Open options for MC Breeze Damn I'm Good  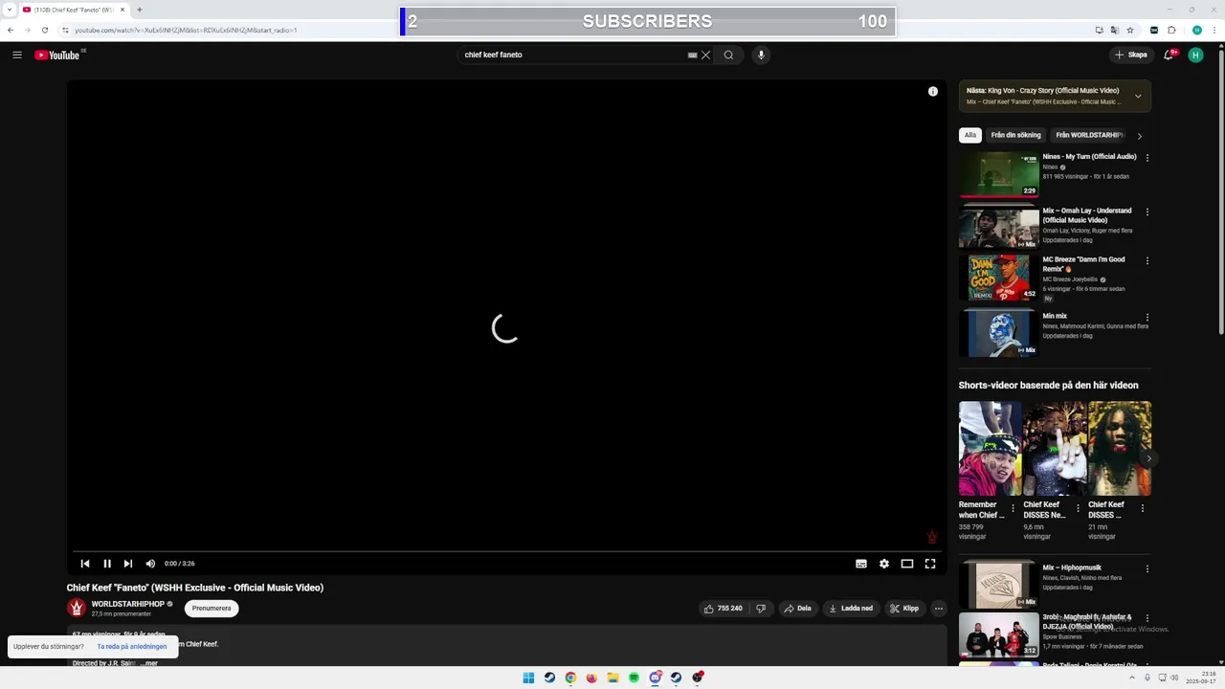click(x=1147, y=260)
